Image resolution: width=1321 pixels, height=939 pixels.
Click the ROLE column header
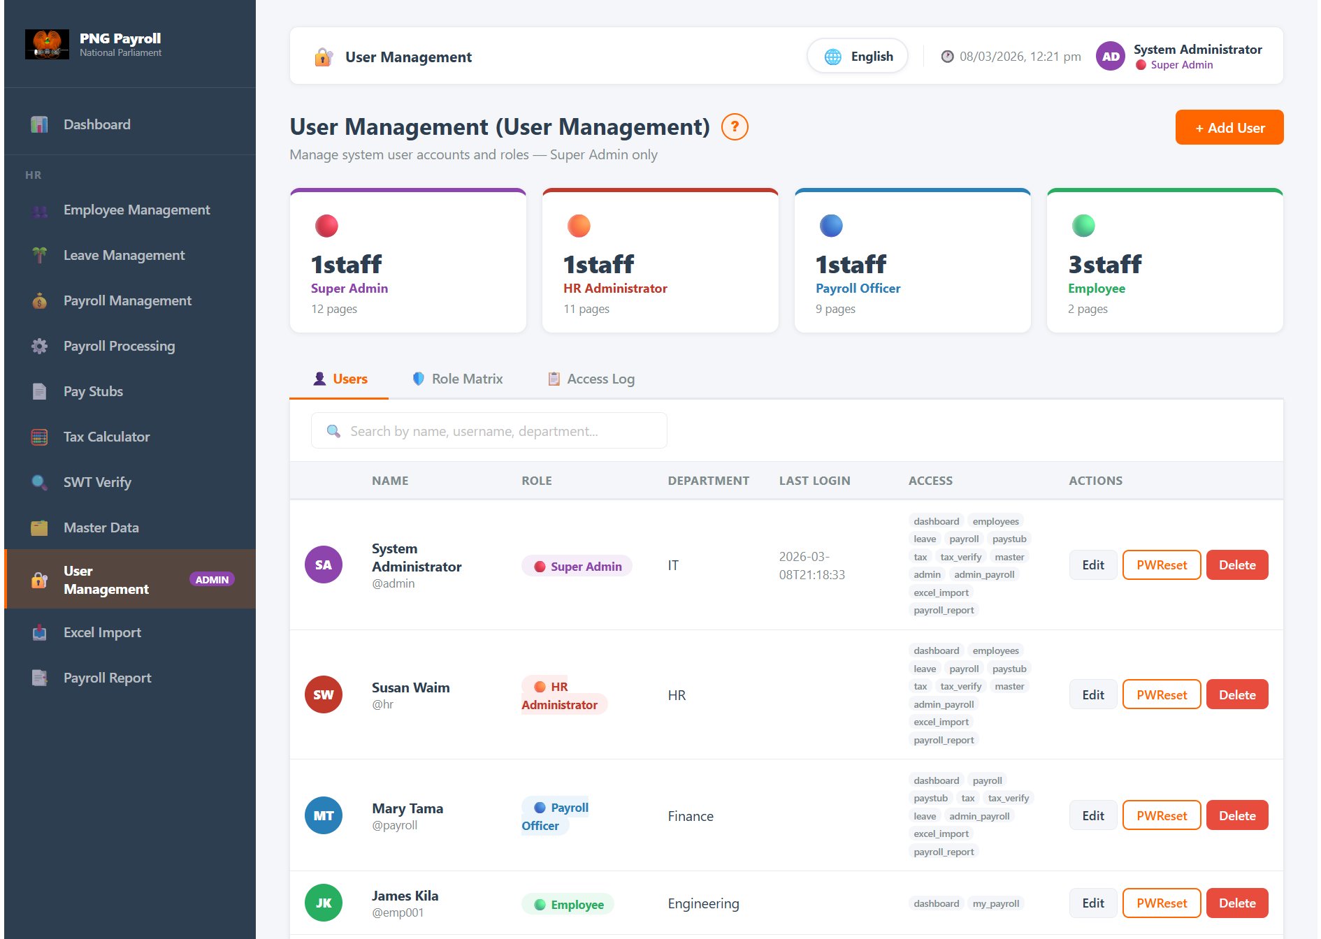tap(537, 481)
